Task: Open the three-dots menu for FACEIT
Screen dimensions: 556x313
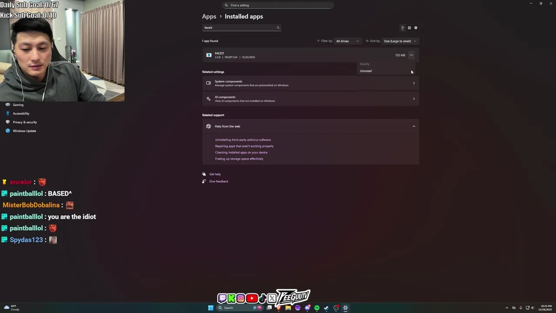Action: click(411, 55)
